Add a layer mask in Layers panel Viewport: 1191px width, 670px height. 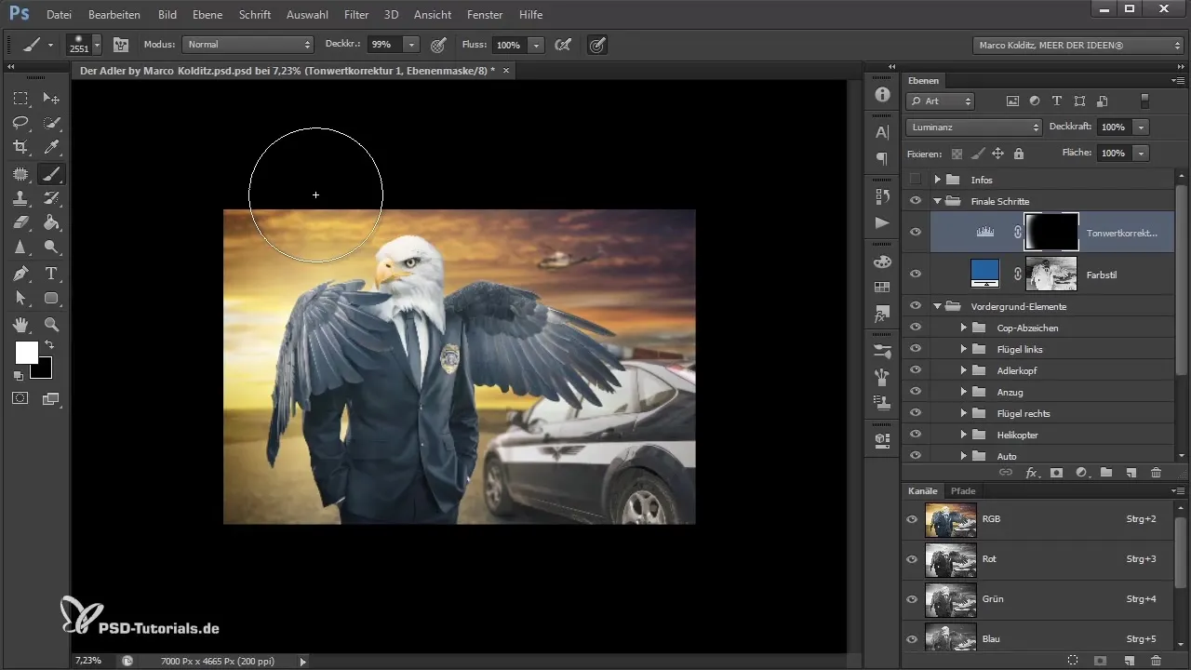(x=1056, y=473)
